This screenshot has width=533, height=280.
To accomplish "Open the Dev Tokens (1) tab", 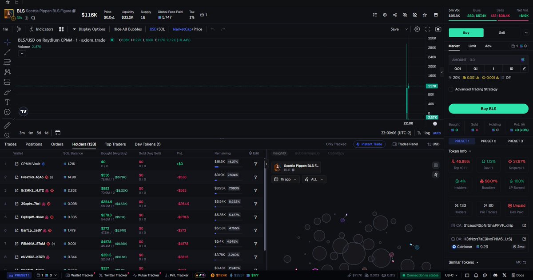I will tap(147, 144).
